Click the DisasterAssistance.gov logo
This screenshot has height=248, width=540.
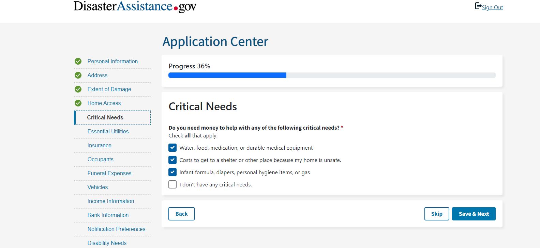135,6
